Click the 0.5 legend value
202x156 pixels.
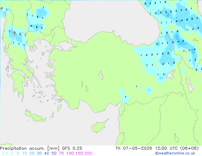[5, 153]
